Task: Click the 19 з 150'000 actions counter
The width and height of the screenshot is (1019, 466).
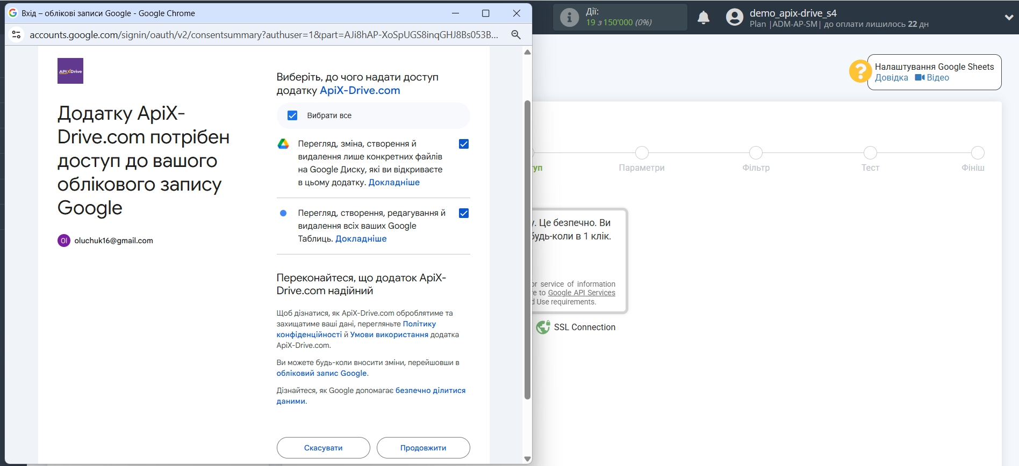Action: (x=619, y=22)
